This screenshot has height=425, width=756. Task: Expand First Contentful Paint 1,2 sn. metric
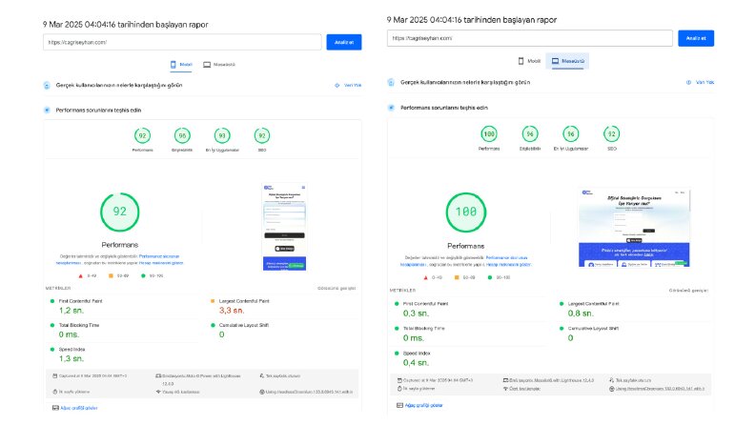pyautogui.click(x=123, y=306)
